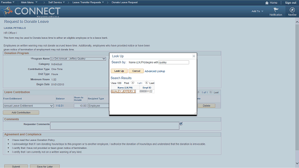Click spell check icon beside Requester Comments
Screen dimensions: 299x168
pos(181,124)
